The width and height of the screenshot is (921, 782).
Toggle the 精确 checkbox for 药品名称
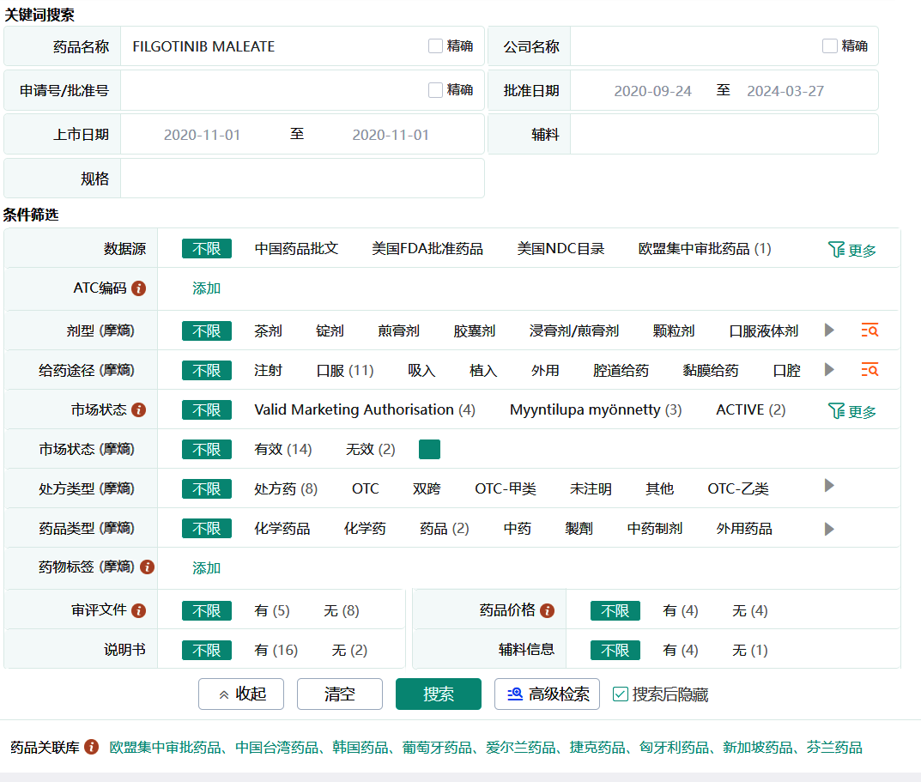point(436,46)
